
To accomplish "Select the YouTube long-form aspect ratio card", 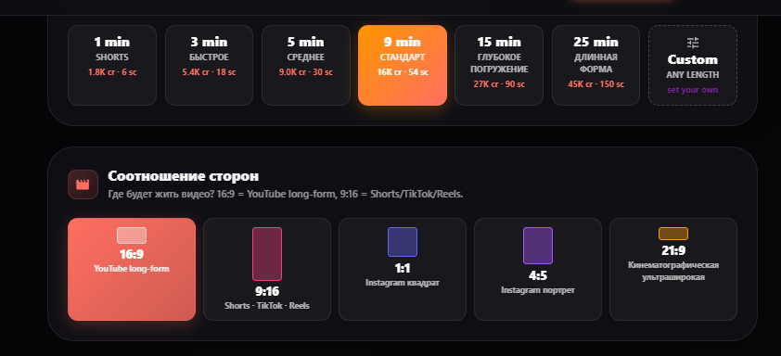I will pyautogui.click(x=132, y=270).
